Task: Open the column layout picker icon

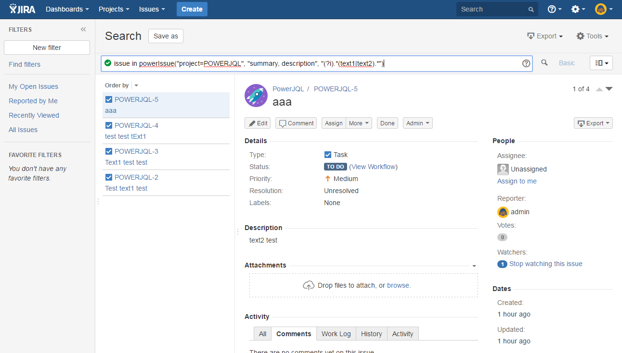Action: tap(601, 62)
